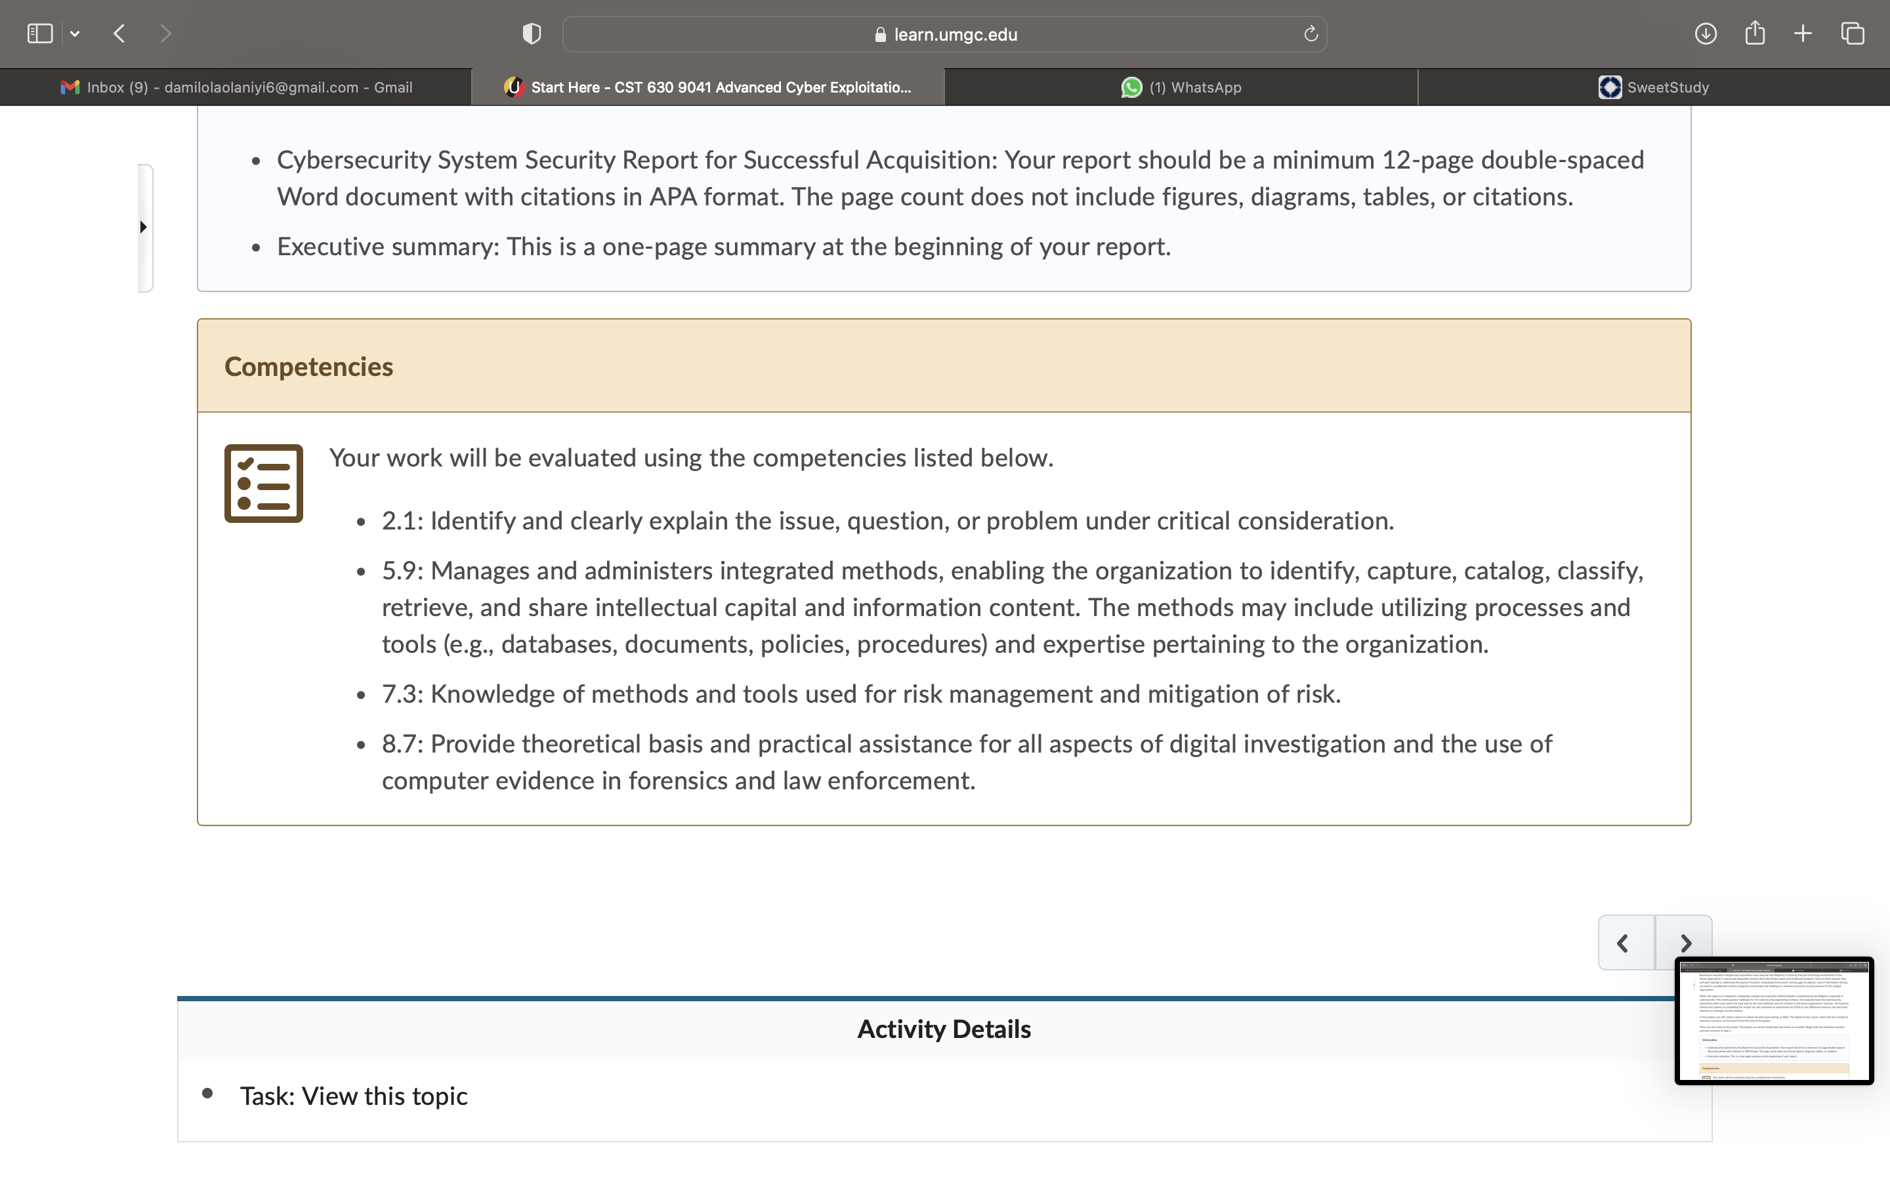Switch to the WhatsApp tab
Screen dimensions: 1890x1181
pos(1181,87)
